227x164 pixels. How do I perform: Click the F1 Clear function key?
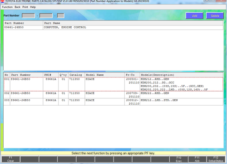pyautogui.click(x=10, y=159)
